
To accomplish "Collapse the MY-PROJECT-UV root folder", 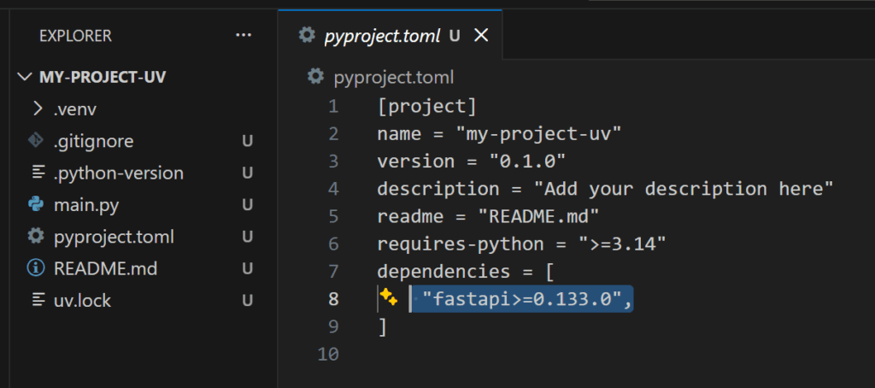I will (23, 77).
